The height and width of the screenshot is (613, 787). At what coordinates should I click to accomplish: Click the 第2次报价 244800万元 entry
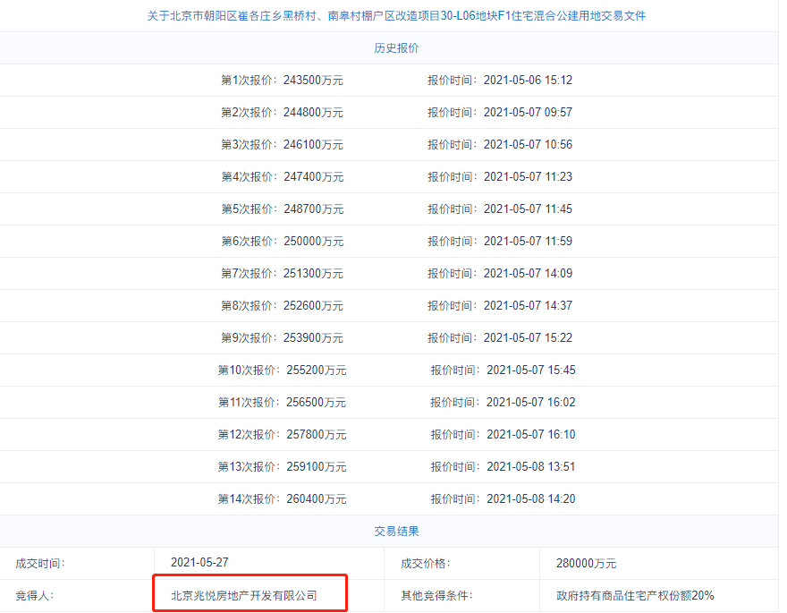coord(282,113)
